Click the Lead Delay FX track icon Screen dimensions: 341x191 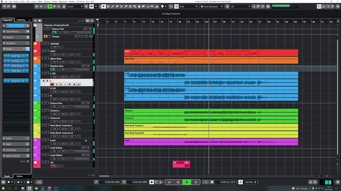36,147
